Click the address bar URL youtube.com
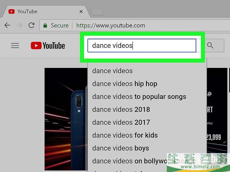230x172 pixels. [x=111, y=26]
